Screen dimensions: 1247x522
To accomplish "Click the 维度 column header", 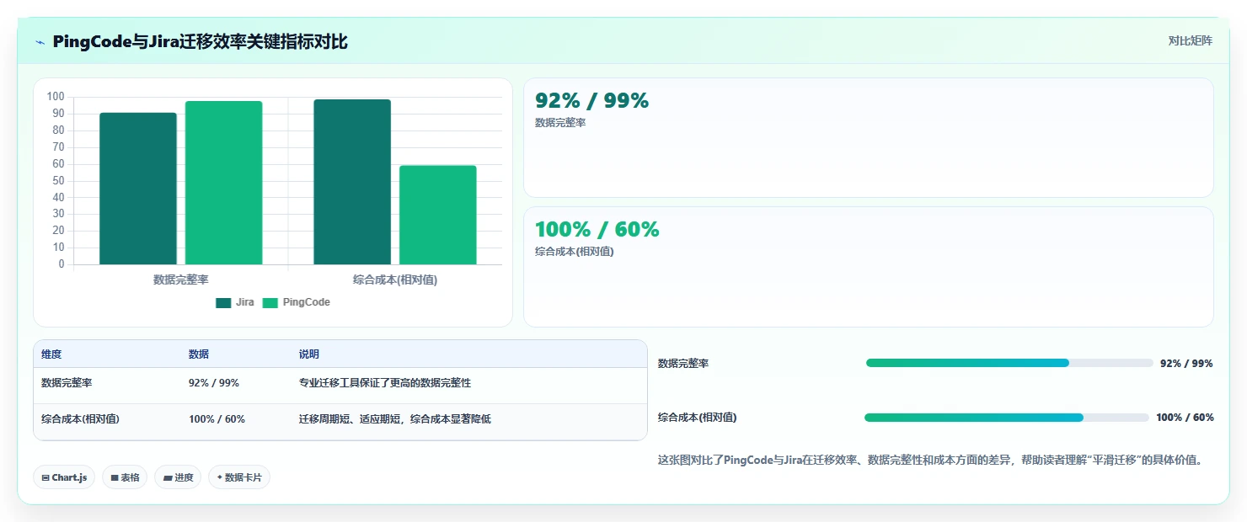I will click(51, 354).
